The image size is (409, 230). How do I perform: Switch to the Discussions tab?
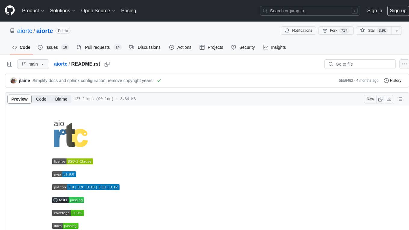[x=145, y=47]
